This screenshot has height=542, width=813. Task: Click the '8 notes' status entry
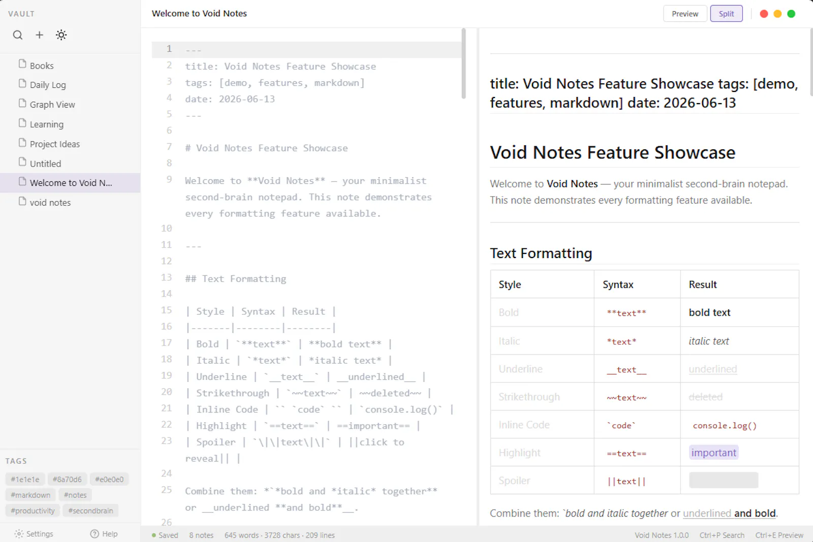(x=201, y=535)
